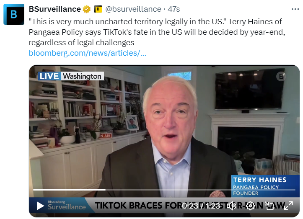Open the BSurveillance display name
This screenshot has width=303, height=219.
point(54,9)
